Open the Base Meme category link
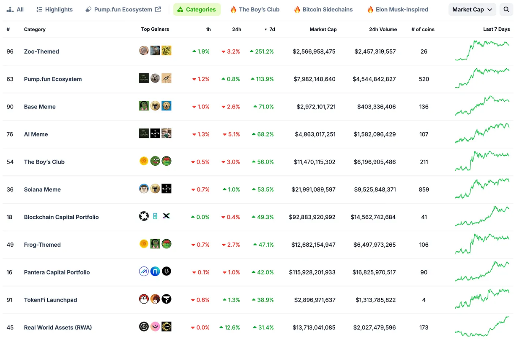 tap(40, 107)
